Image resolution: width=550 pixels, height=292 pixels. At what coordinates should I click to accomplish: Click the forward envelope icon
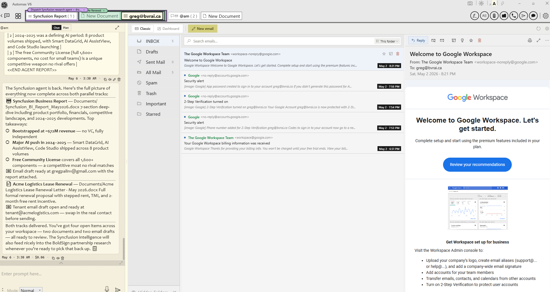tap(442, 40)
